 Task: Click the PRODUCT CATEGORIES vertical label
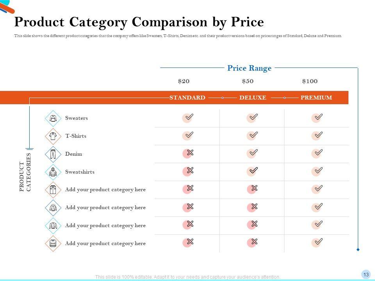pos(25,172)
